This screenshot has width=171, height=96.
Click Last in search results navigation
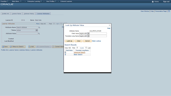click(x=89, y=48)
